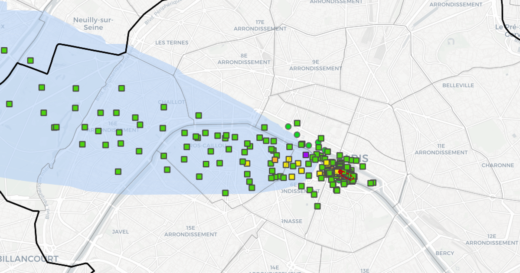Click the Les Ternes neighborhood label
Image resolution: width=520 pixels, height=273 pixels.
click(172, 42)
